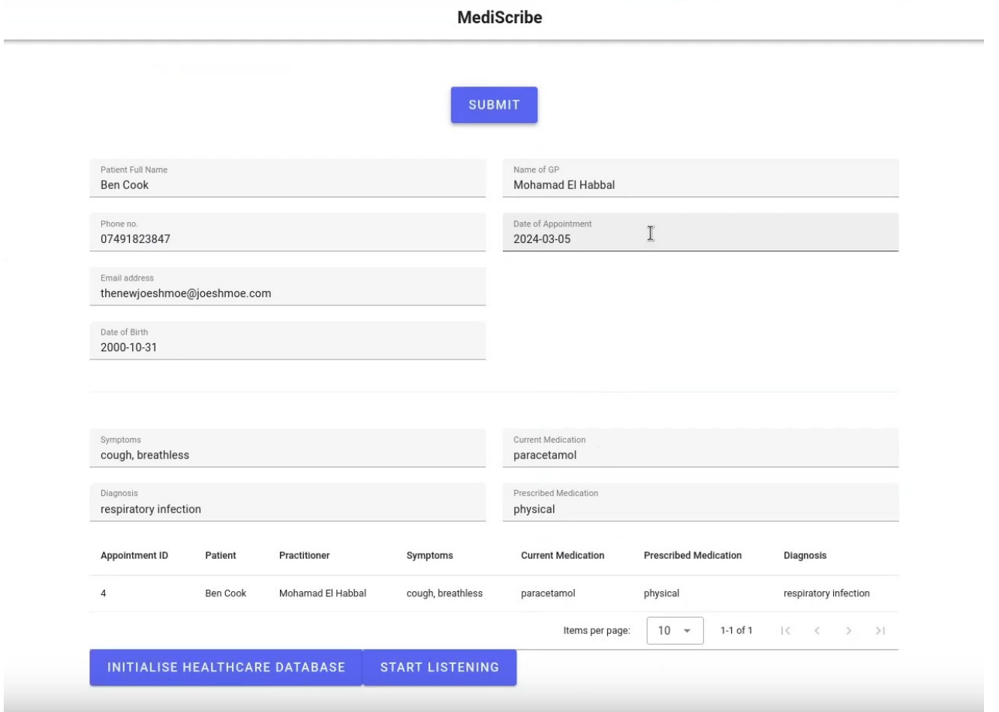The image size is (999, 712).
Task: Select the Prescribed Medication input field
Action: pyautogui.click(x=700, y=509)
